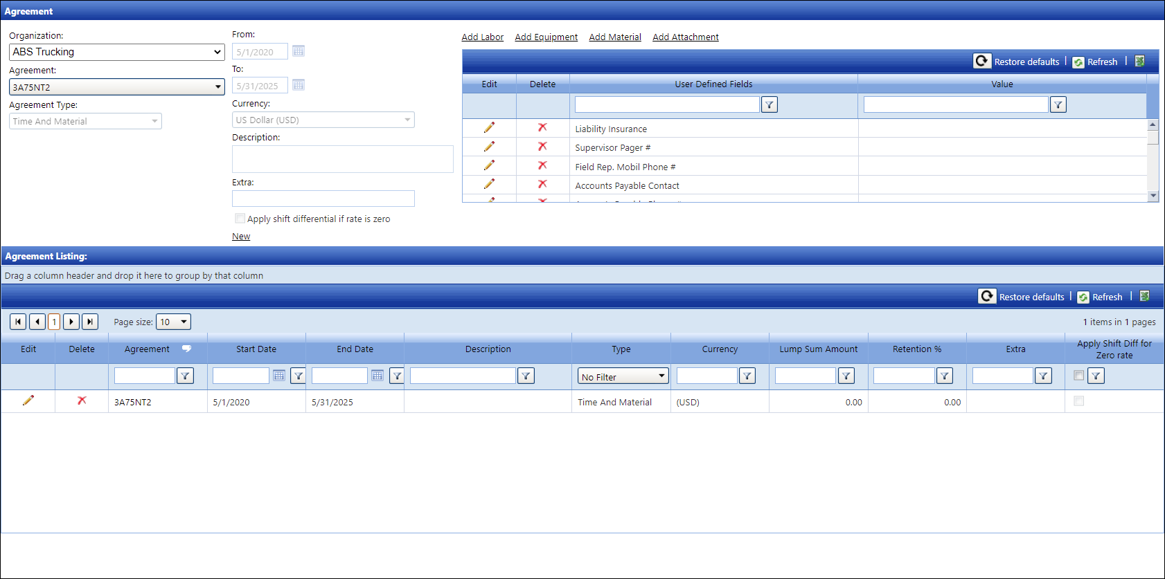Click pencil edit icon for Liability Insurance row
This screenshot has width=1165, height=579.
pyautogui.click(x=489, y=128)
